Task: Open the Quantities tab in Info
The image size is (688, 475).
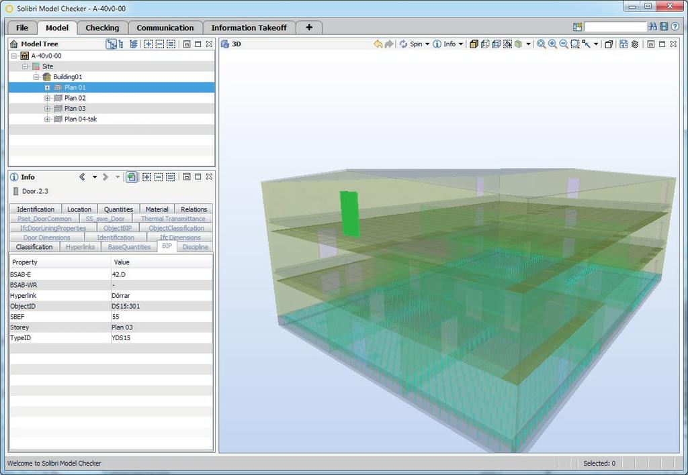Action: point(118,209)
